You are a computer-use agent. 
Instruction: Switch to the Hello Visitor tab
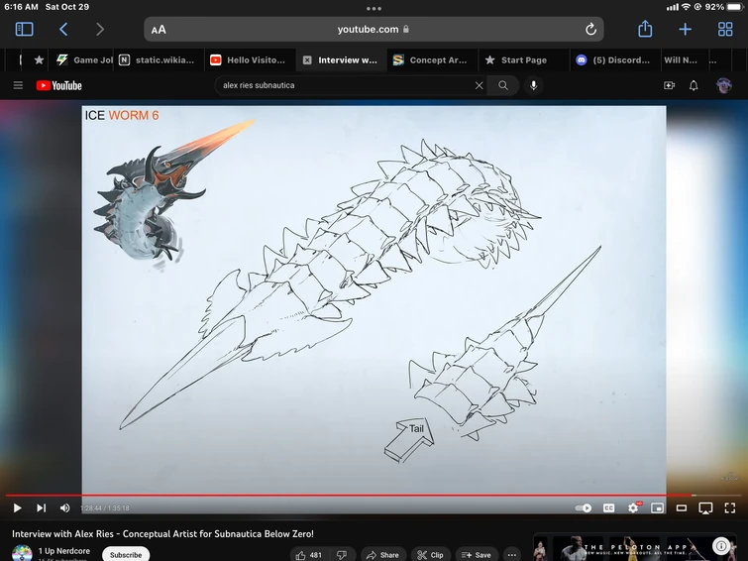pyautogui.click(x=250, y=59)
